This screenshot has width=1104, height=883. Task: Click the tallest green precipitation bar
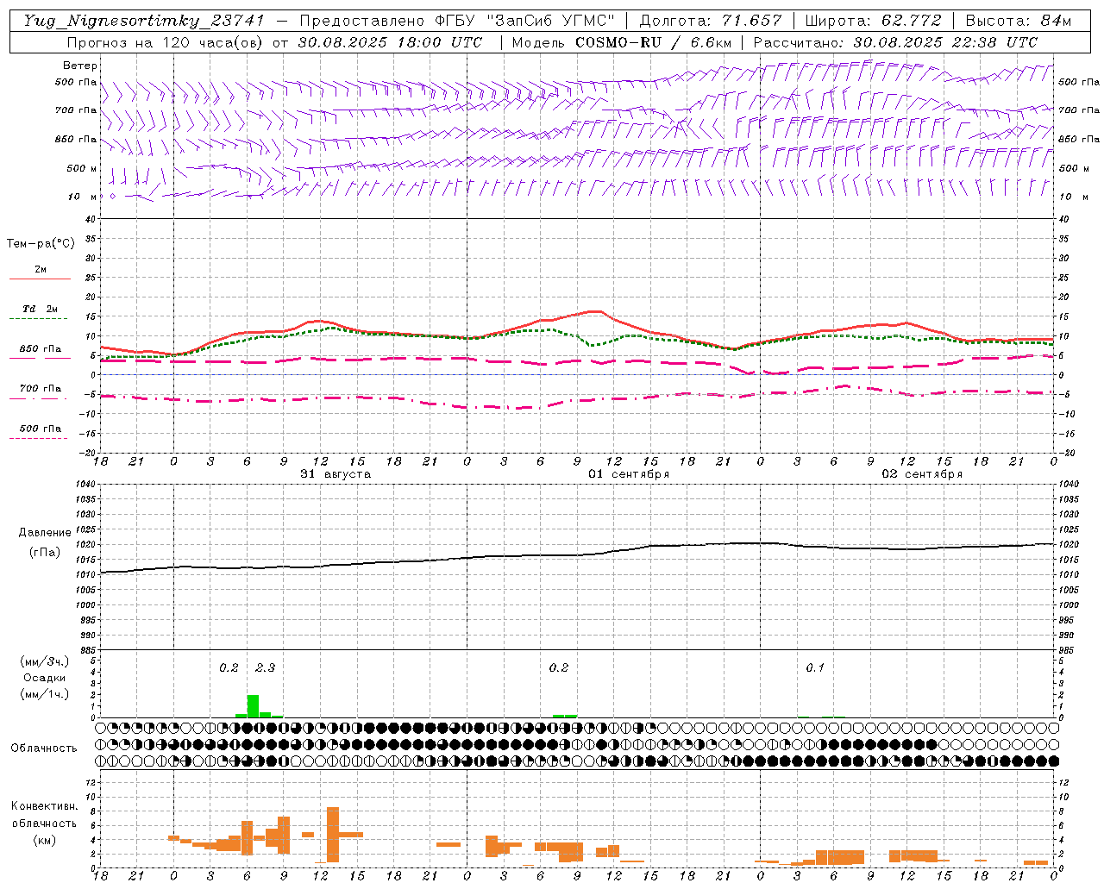(x=253, y=706)
